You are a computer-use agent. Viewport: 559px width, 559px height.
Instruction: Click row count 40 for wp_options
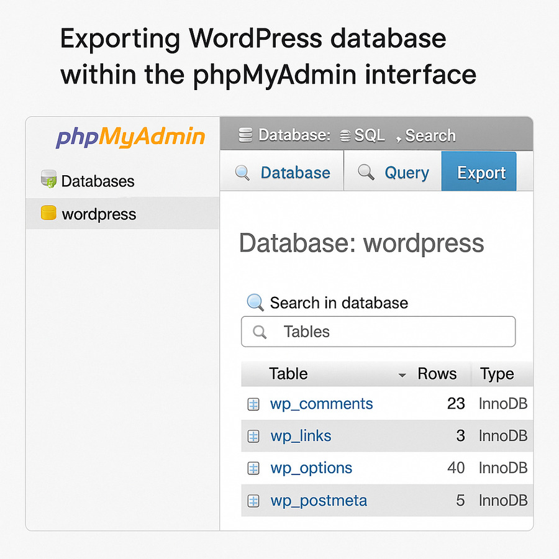[456, 468]
